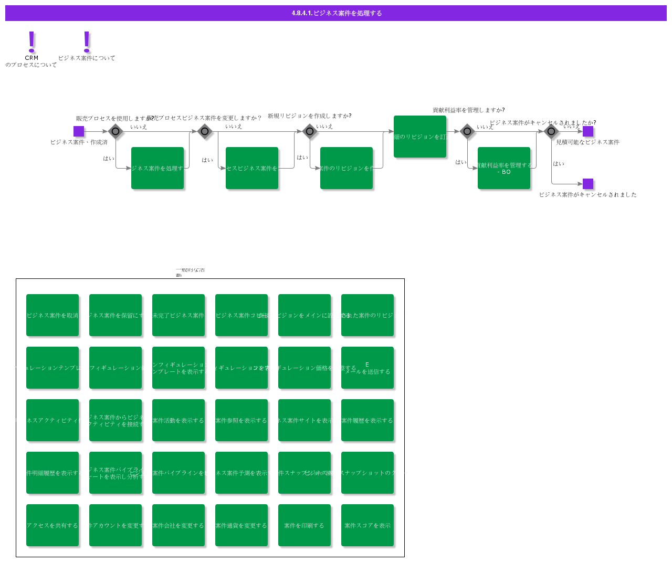Open the 'された案件のリビジョン' activity box

point(367,315)
